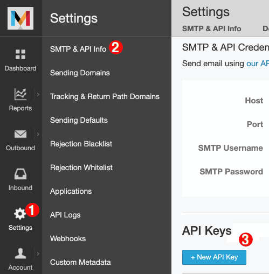Open Tracking & Return Path Domains

pyautogui.click(x=105, y=96)
